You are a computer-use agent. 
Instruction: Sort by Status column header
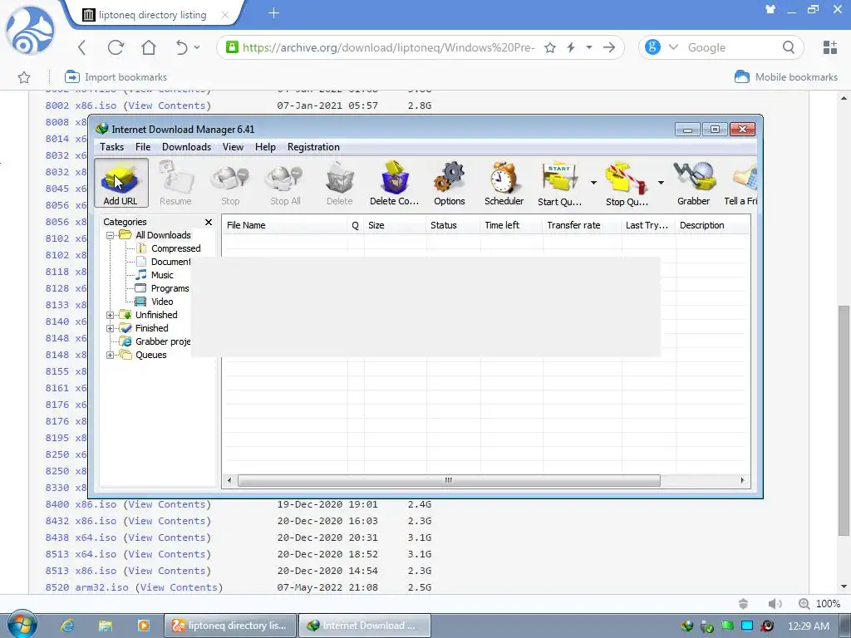pyautogui.click(x=453, y=225)
